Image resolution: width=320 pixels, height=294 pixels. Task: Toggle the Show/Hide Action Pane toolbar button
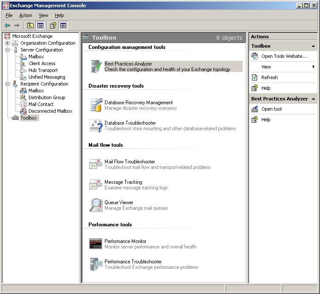click(63, 26)
